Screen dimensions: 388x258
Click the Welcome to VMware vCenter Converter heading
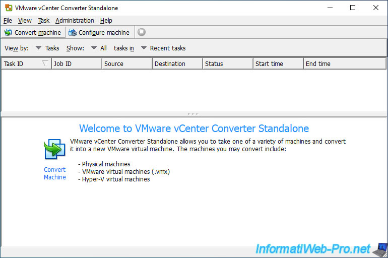coord(194,128)
